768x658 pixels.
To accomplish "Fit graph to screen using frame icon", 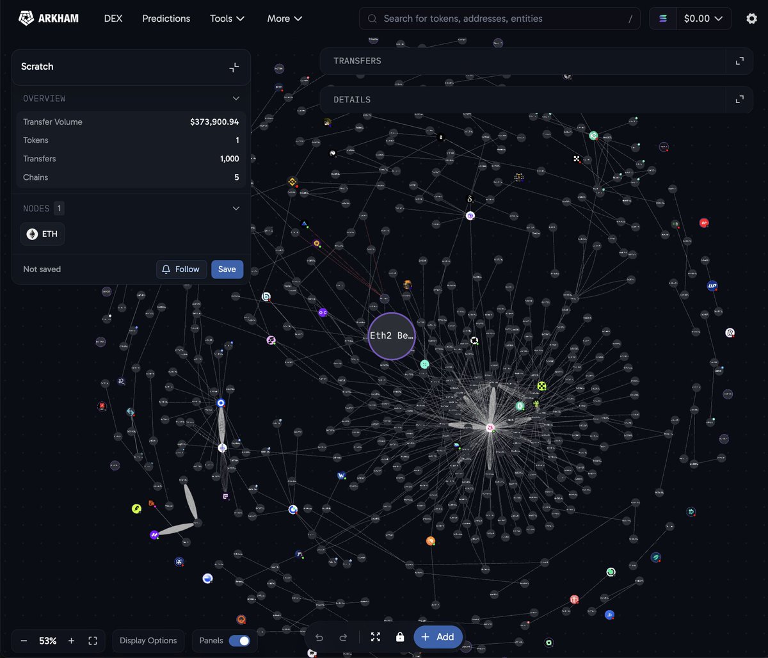I will click(93, 641).
